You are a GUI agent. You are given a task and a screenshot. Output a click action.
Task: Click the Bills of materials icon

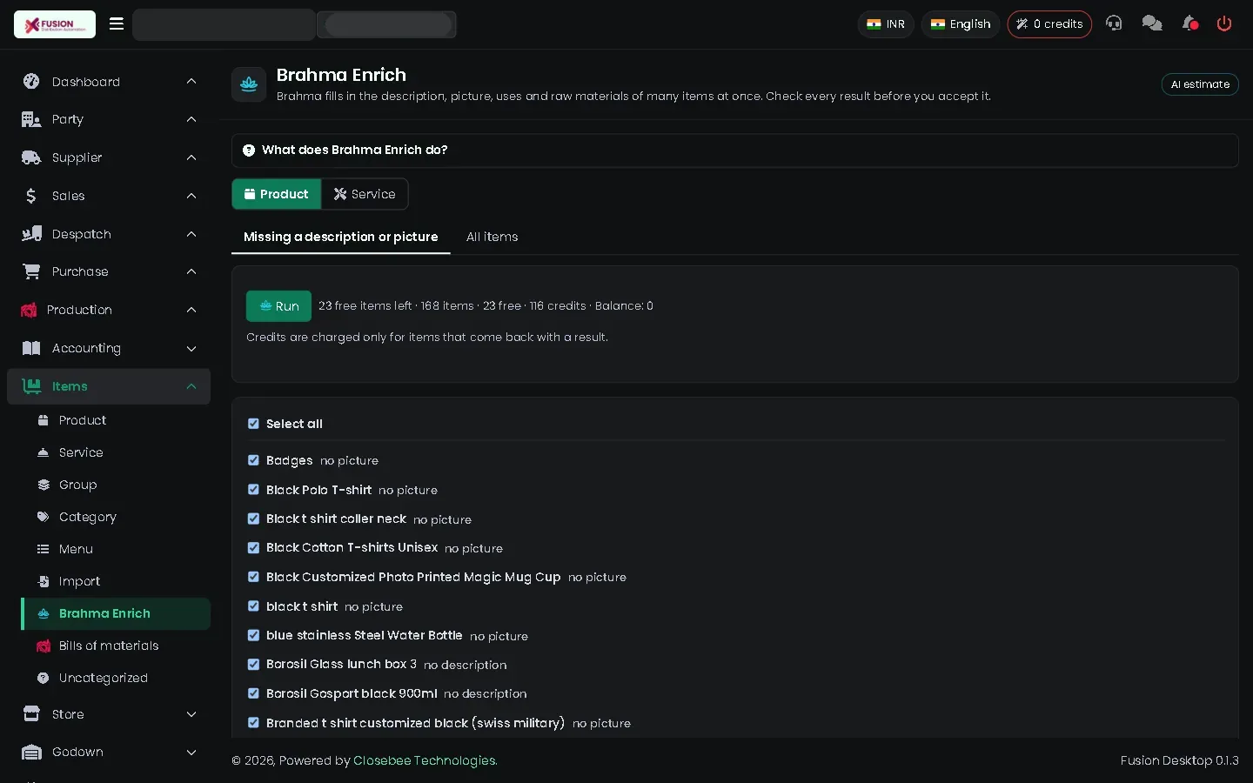(44, 646)
